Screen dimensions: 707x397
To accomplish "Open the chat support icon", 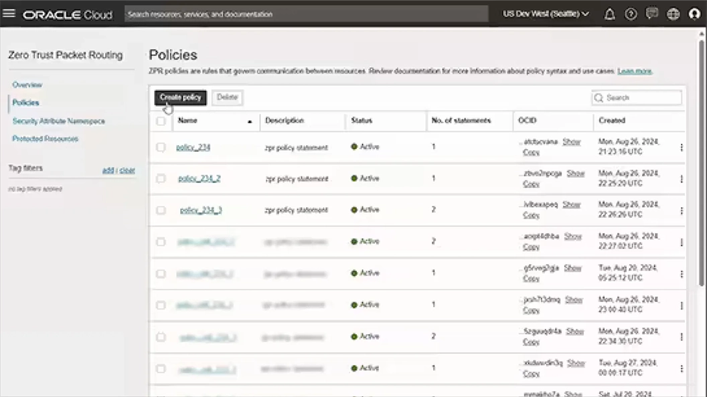I will click(652, 14).
